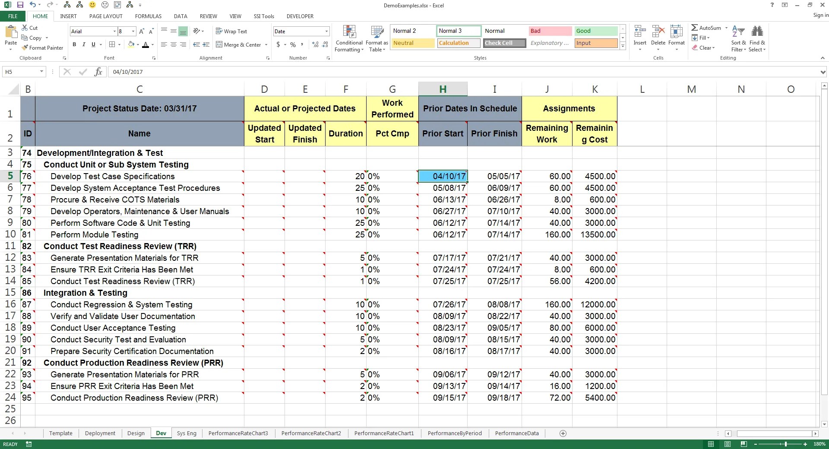Expand the AutoSum dropdown arrow
829x449 pixels.
726,28
